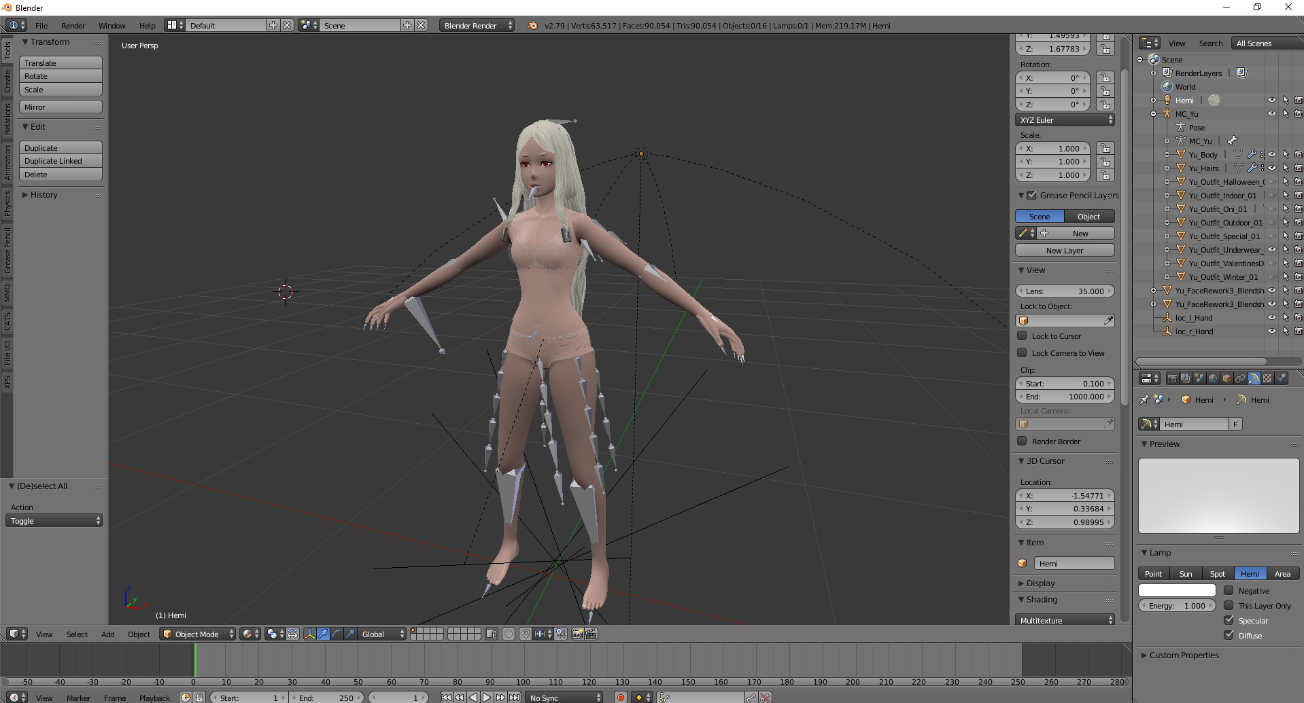Click the Blender info editor type icon
1304x703 pixels.
(x=16, y=25)
